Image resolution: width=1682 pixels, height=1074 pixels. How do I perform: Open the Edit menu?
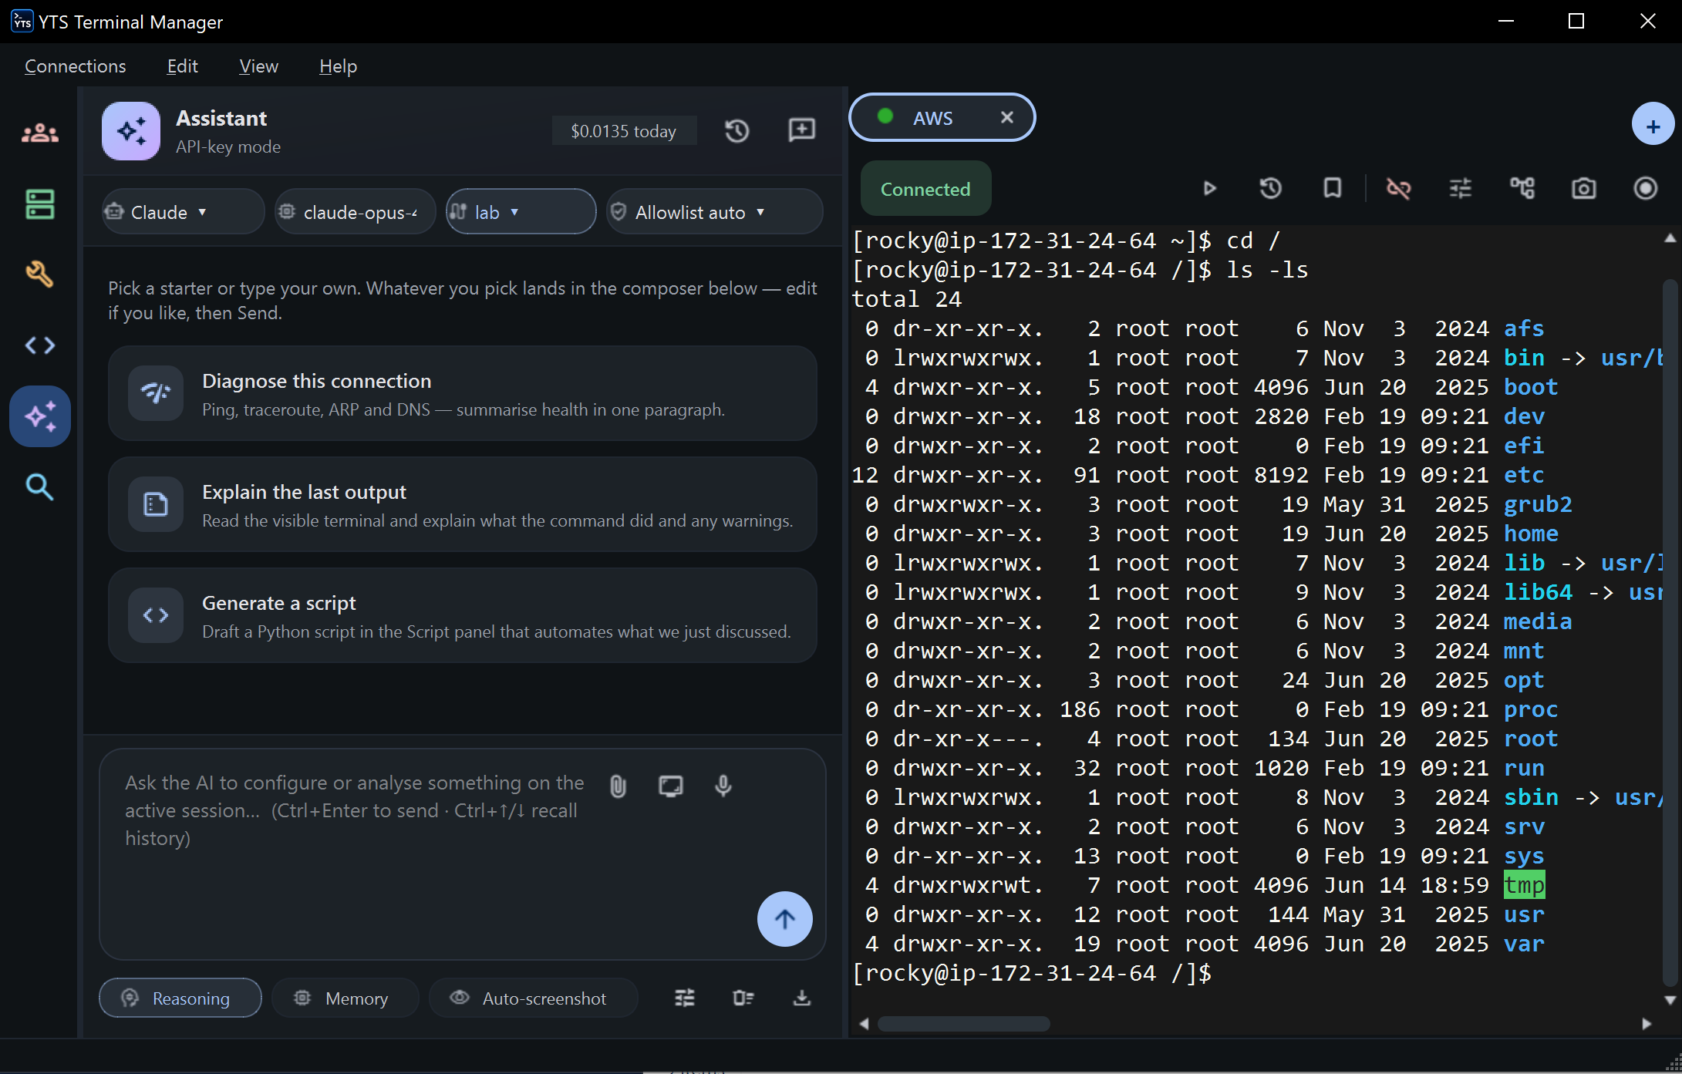[182, 66]
